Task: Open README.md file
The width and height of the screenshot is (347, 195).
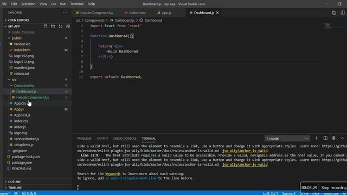Action: coord(22,168)
